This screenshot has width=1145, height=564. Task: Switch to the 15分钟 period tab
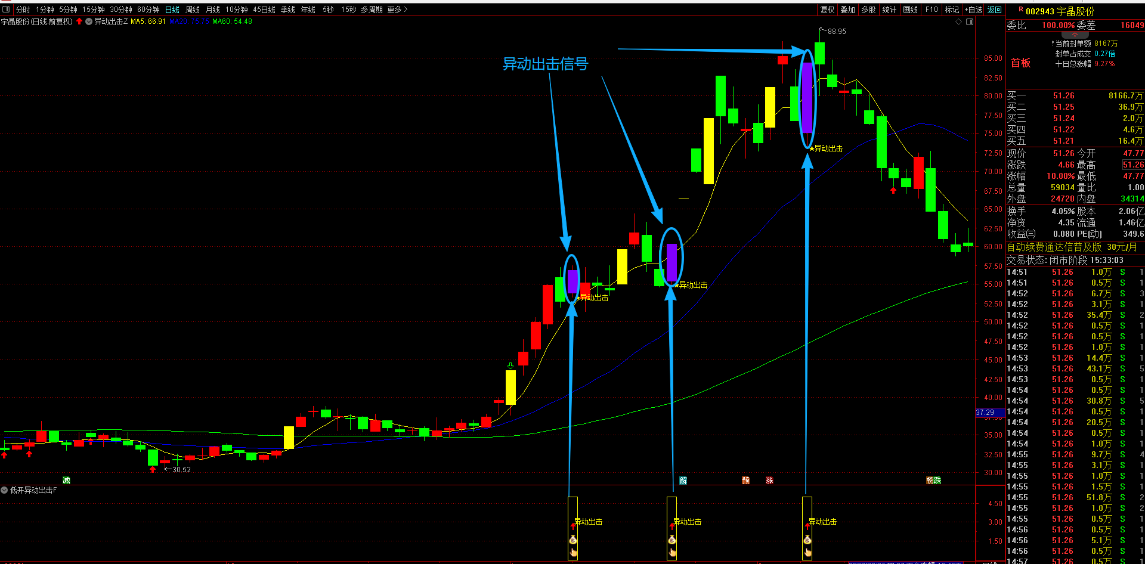tap(94, 10)
